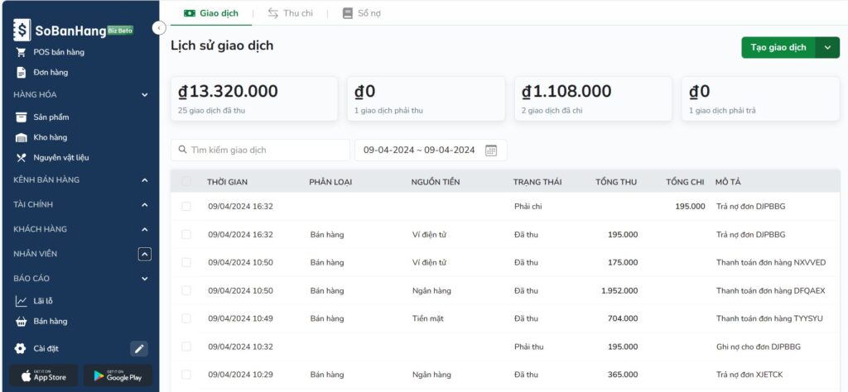
Task: Collapse the HÀNG HÓA section
Action: click(144, 95)
